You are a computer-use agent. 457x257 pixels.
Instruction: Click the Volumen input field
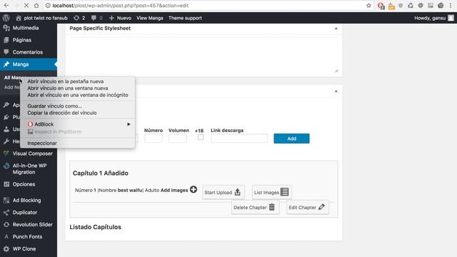178,138
